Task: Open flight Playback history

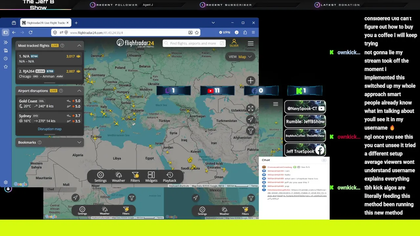Action: tap(170, 177)
